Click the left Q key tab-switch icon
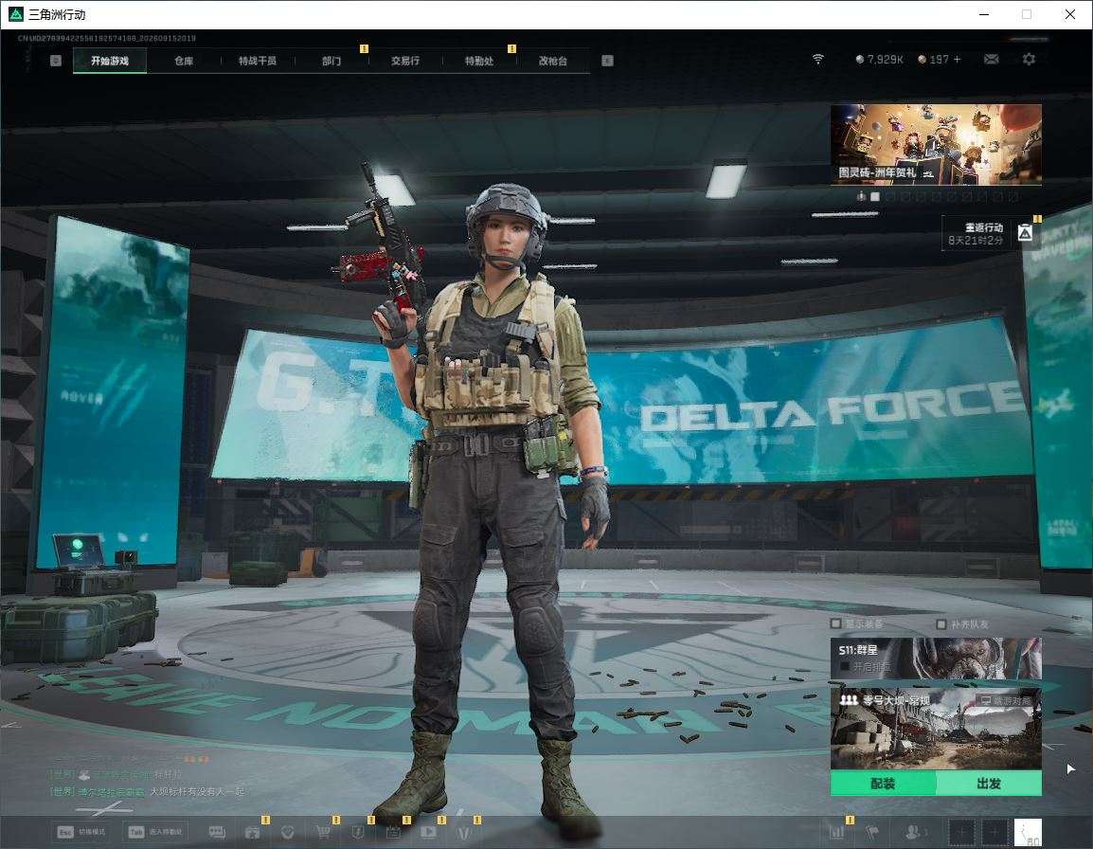Viewport: 1093px width, 849px height. coord(56,61)
